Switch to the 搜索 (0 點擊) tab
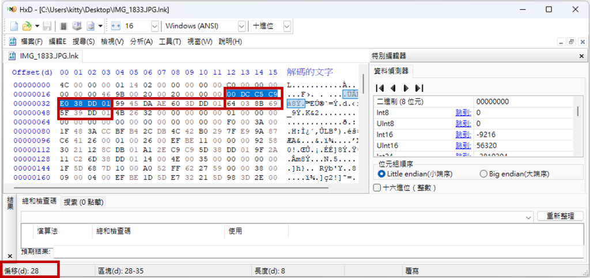590x278 pixels. tap(83, 202)
